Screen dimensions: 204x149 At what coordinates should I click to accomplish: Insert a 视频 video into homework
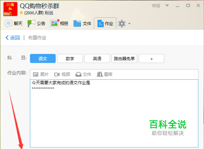point(62,74)
